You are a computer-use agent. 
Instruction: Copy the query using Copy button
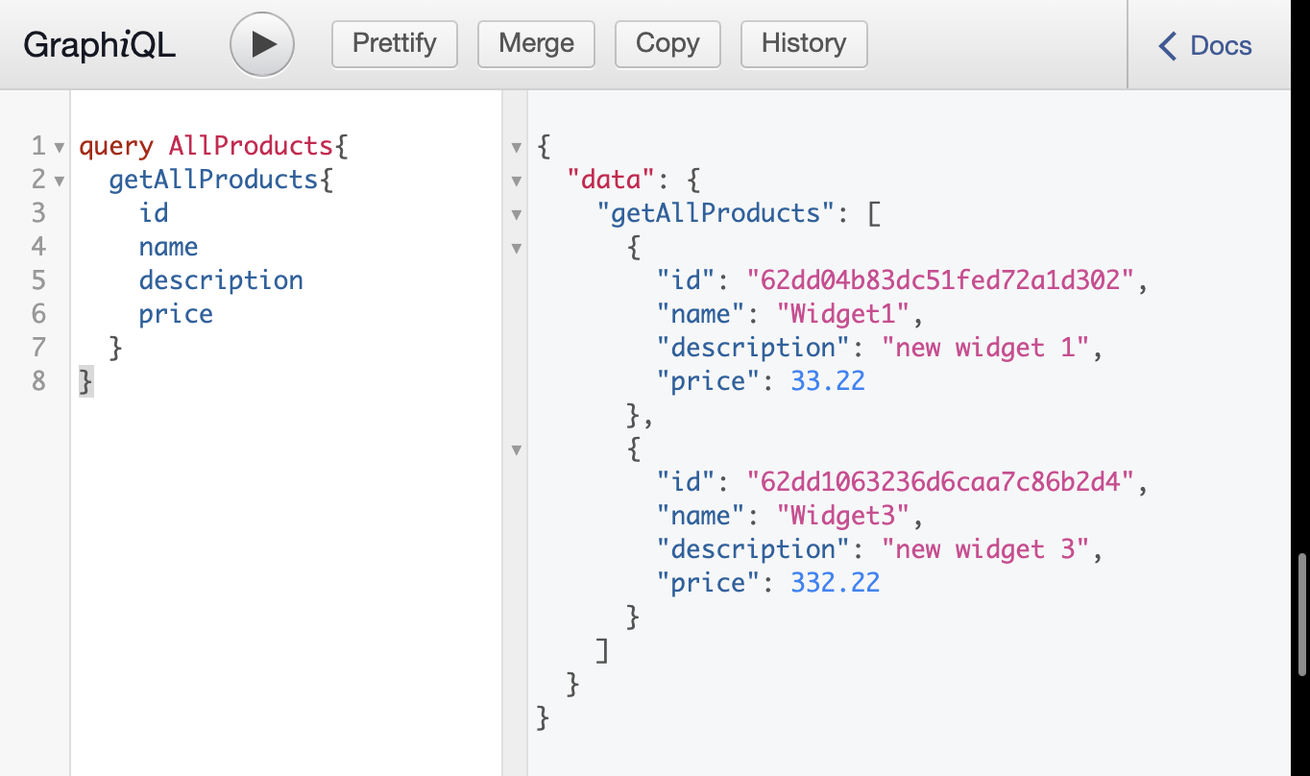pyautogui.click(x=667, y=44)
